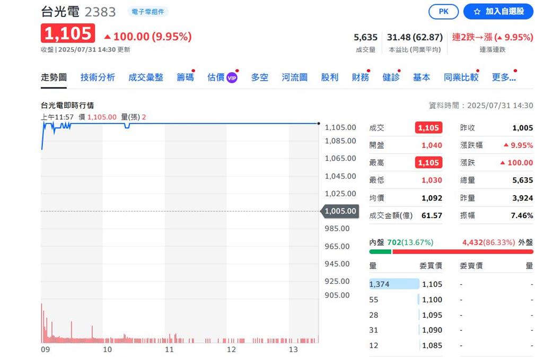Screen dimensions: 543x357
Task: Click the 昨量 3,924 value
Action: click(522, 198)
